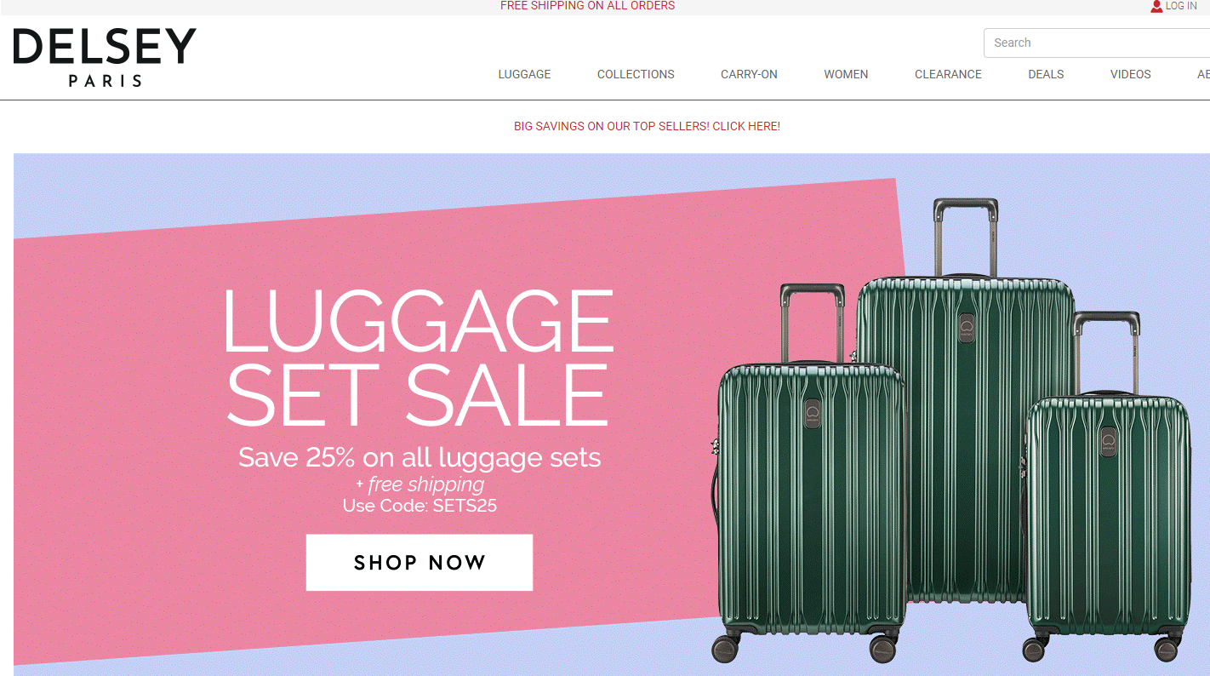The image size is (1210, 676).
Task: Open the Delsey Paris logo homepage
Action: pyautogui.click(x=105, y=57)
